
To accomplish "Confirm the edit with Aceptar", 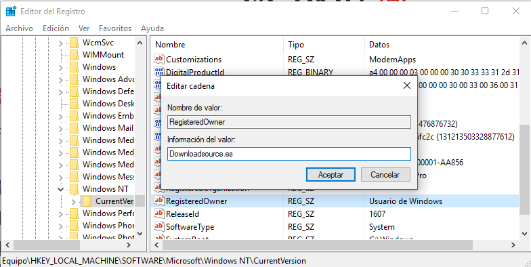I will [331, 175].
